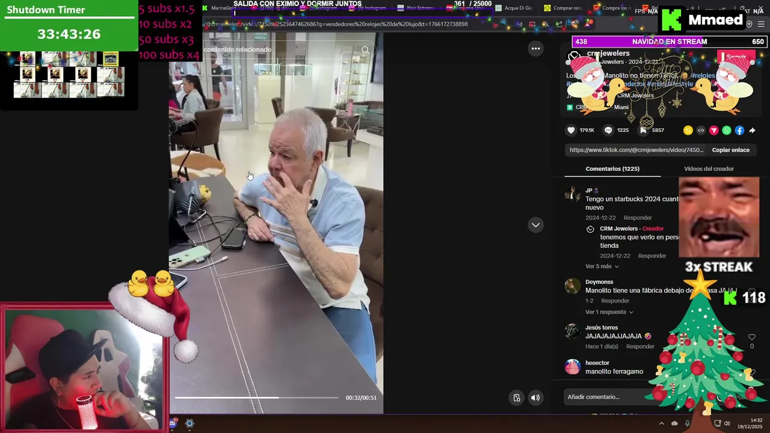Expand 'Ver 1 respuesta' under Deymonss
This screenshot has width=770, height=433.
coord(609,312)
